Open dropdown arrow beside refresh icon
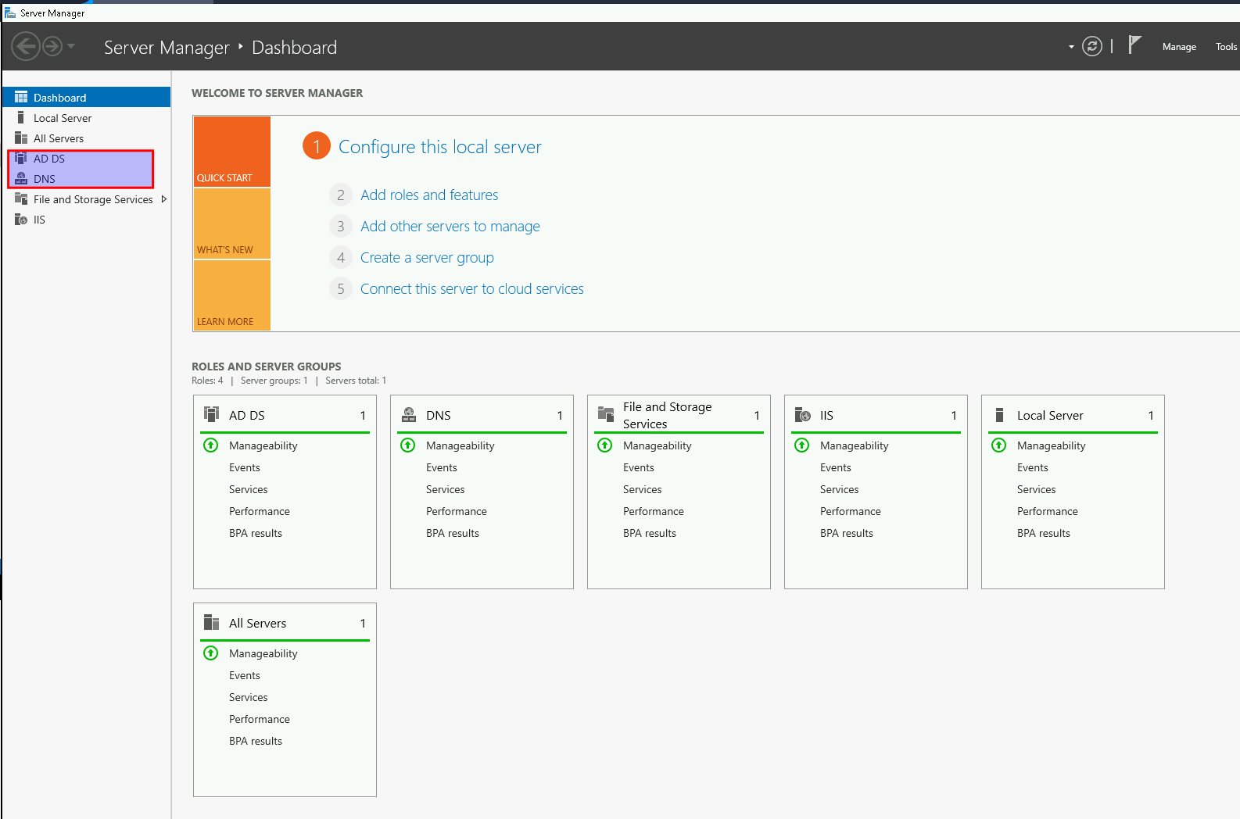Image resolution: width=1240 pixels, height=819 pixels. click(x=1071, y=47)
